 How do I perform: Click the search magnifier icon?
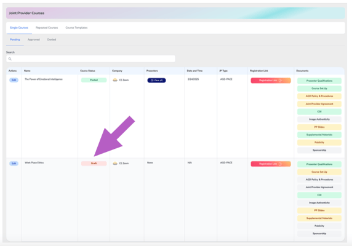pyautogui.click(x=10, y=59)
